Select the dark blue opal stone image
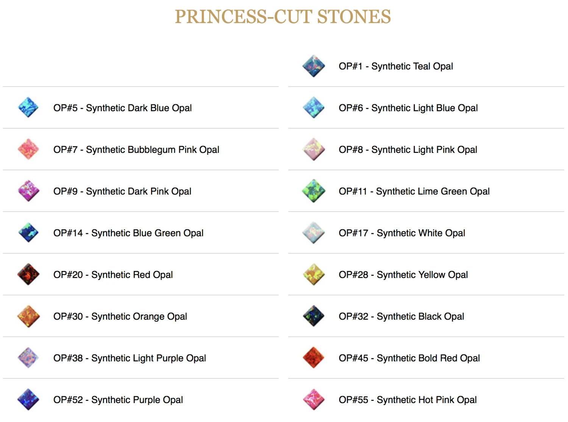568x422 pixels. [28, 108]
